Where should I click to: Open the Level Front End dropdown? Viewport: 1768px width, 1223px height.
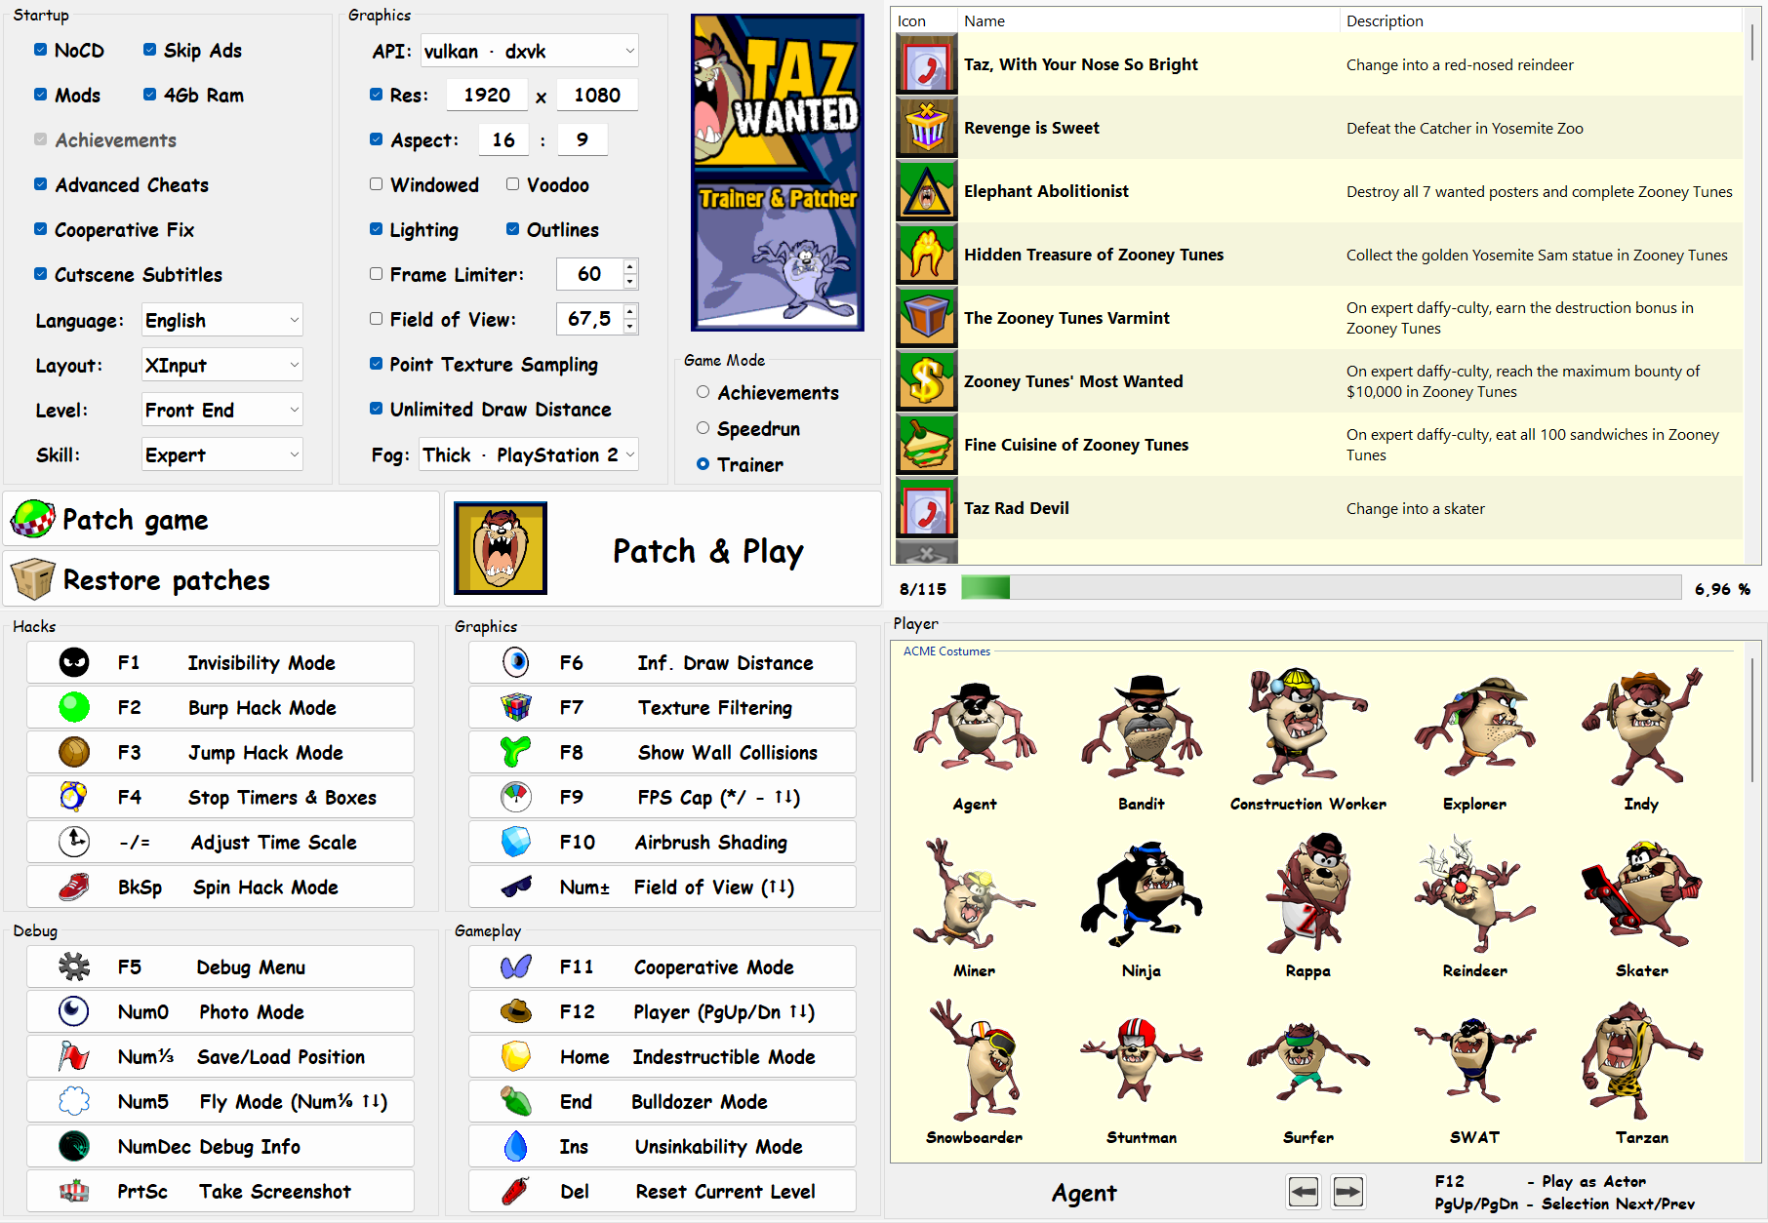coord(222,410)
